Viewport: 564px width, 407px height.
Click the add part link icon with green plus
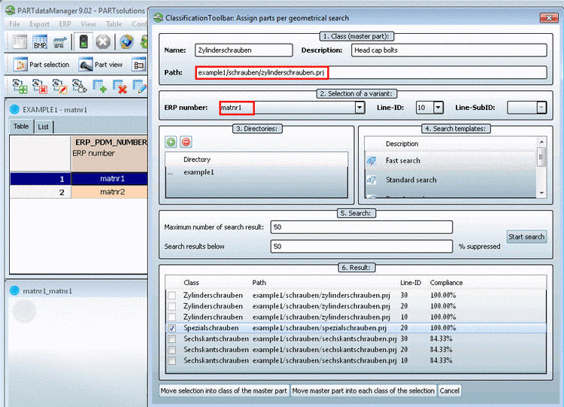click(x=20, y=87)
